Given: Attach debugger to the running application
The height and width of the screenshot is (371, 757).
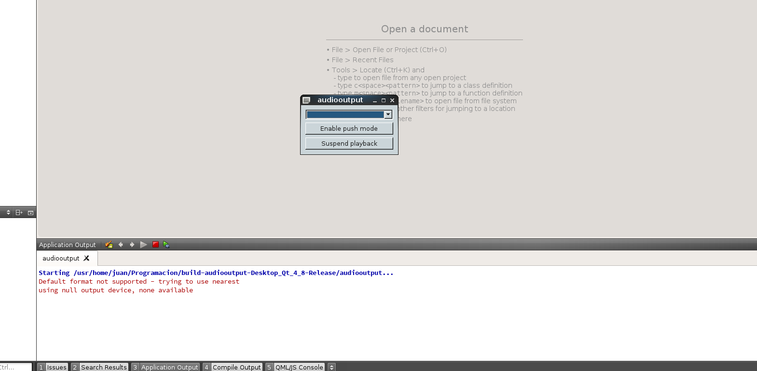Looking at the screenshot, I should (166, 245).
